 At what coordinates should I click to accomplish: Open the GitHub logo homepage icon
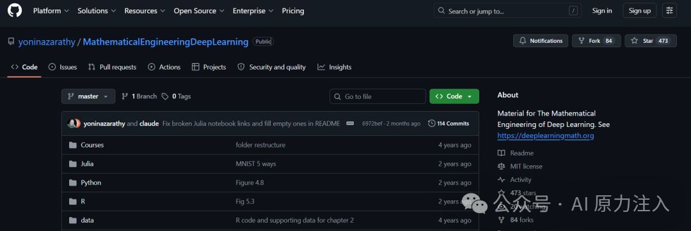pyautogui.click(x=15, y=11)
